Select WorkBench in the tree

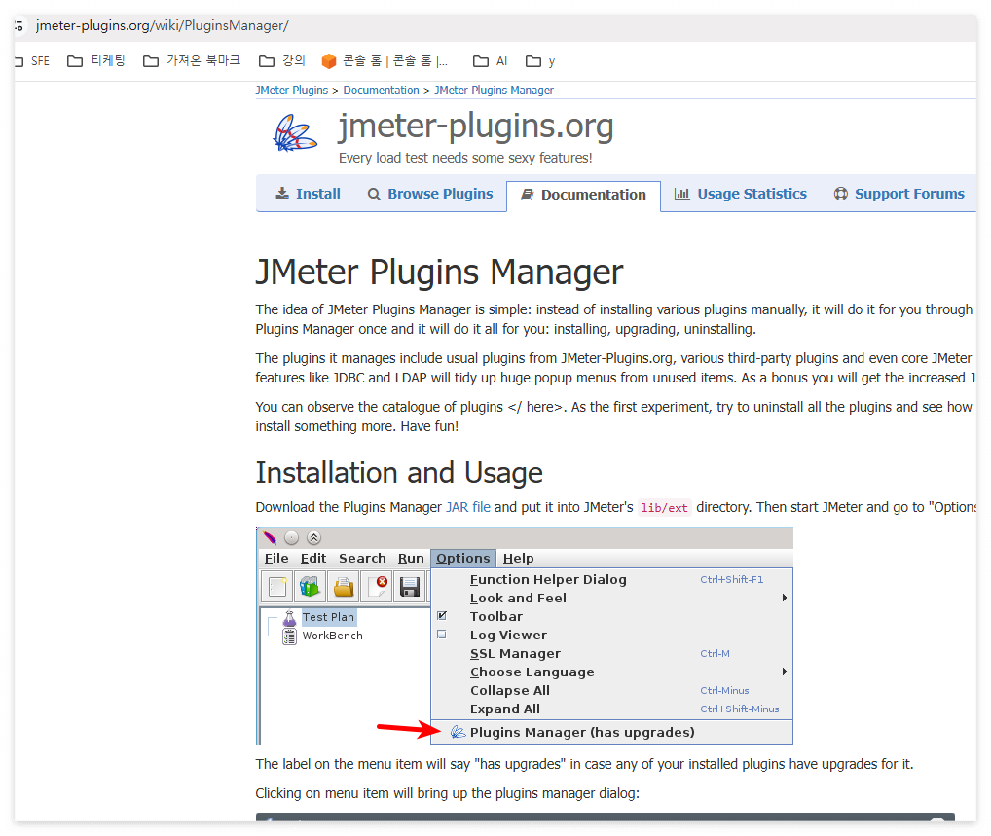pyautogui.click(x=332, y=636)
